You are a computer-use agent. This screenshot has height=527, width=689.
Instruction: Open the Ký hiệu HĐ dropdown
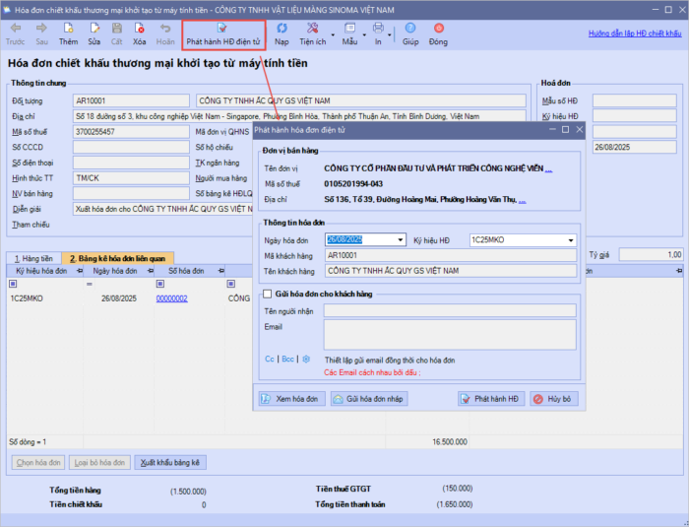point(570,239)
